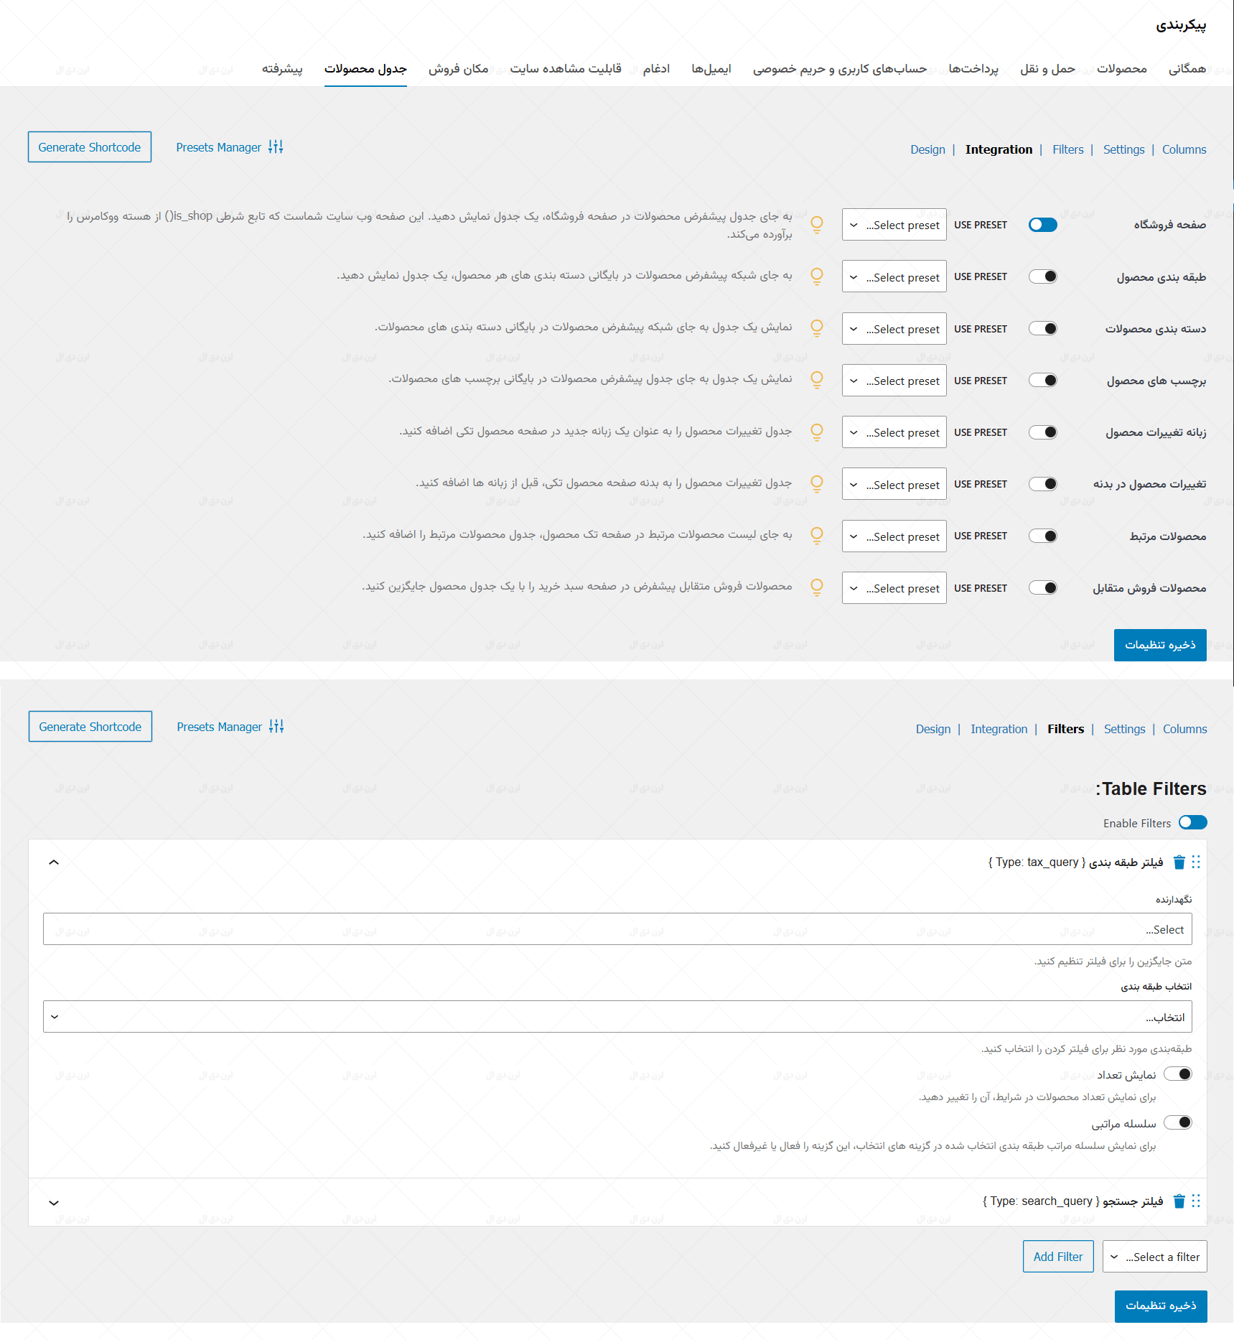Image resolution: width=1234 pixels, height=1340 pixels.
Task: Open the Presets Manager sliders icon
Action: point(276,147)
